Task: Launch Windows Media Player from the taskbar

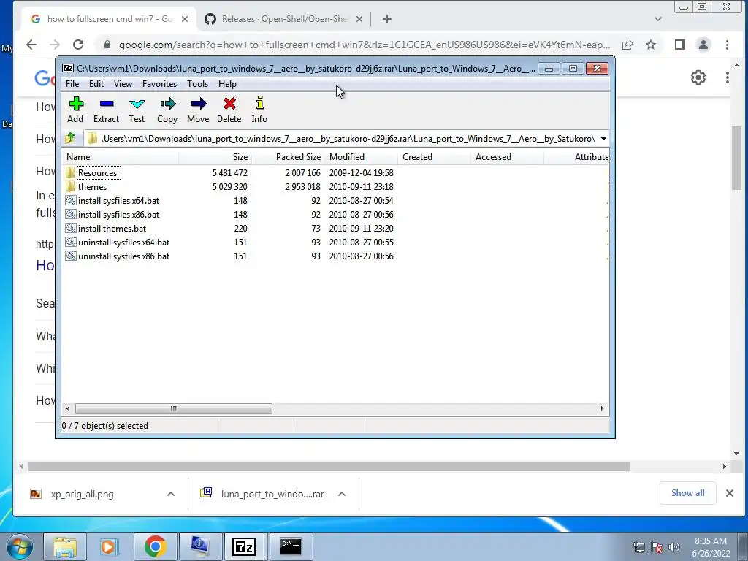Action: (109, 546)
